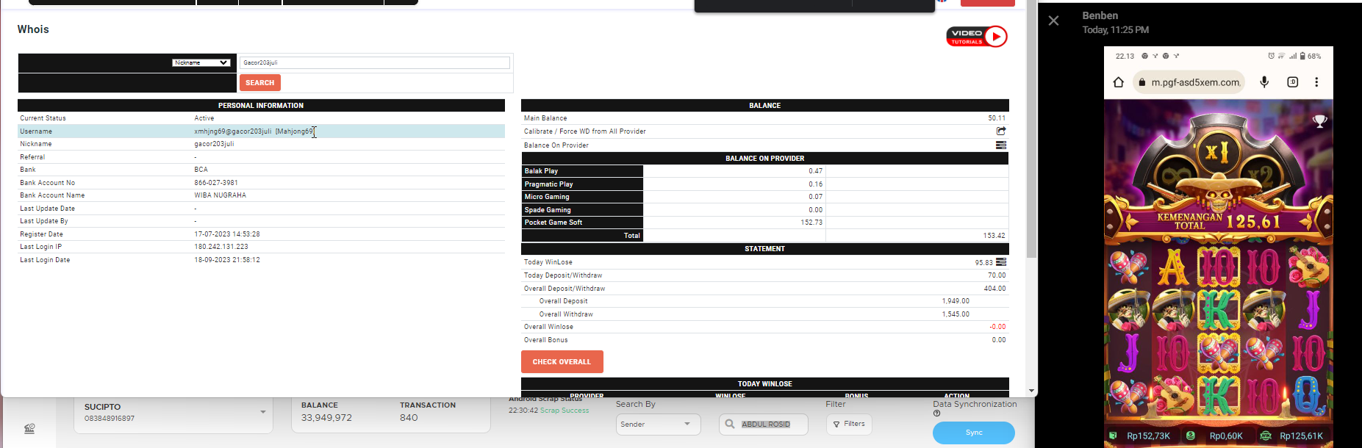Screen dimensions: 1362x448
Task: Click the Pragmatic Play provider row
Action: tap(764, 184)
